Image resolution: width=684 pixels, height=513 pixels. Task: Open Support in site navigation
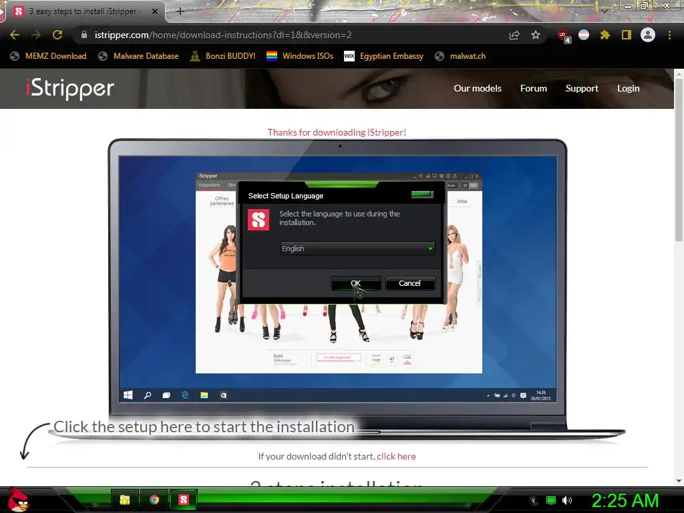[x=582, y=88]
